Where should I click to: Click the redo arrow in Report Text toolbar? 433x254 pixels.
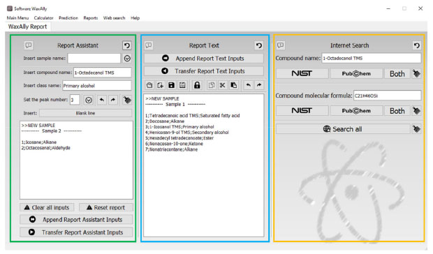(x=259, y=85)
